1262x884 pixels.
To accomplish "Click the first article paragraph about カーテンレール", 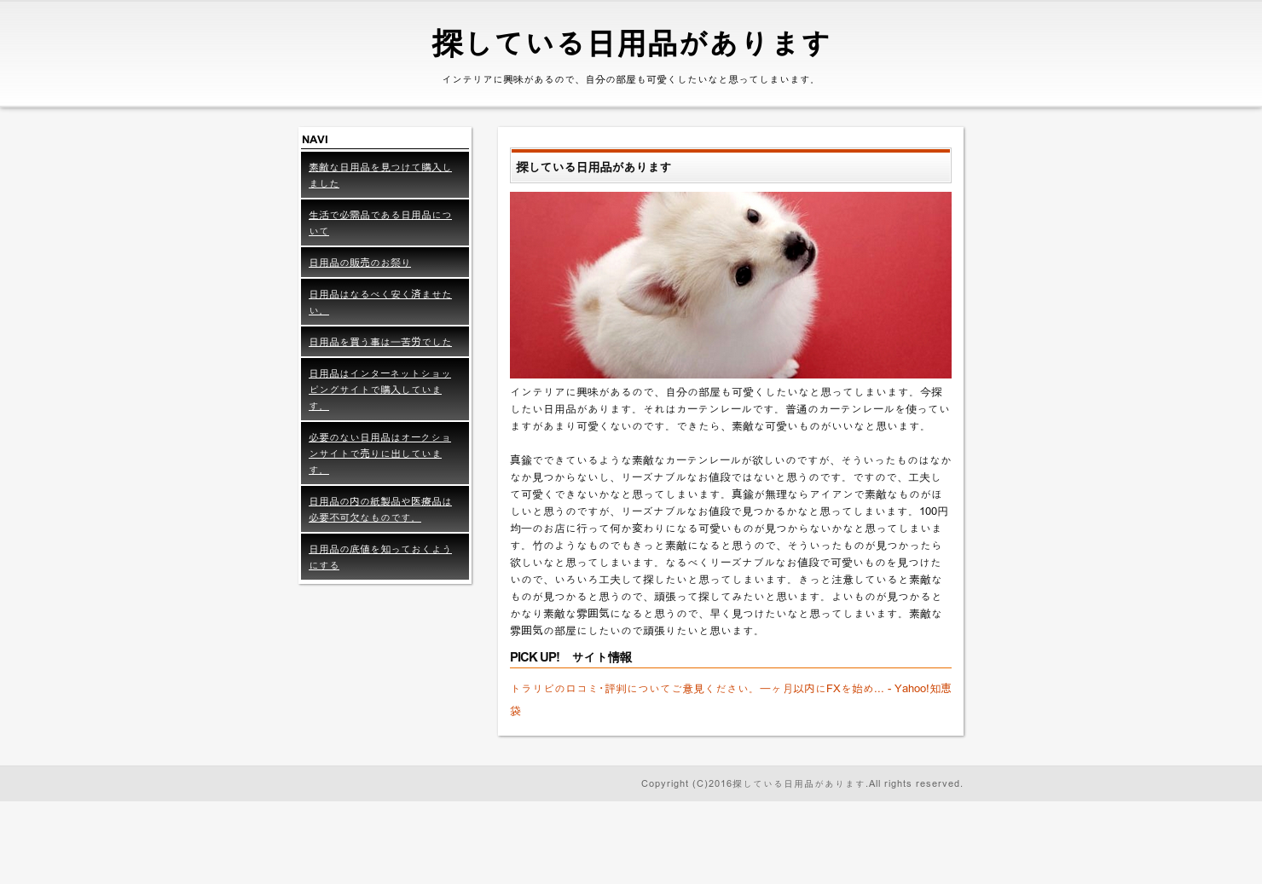I will point(731,409).
